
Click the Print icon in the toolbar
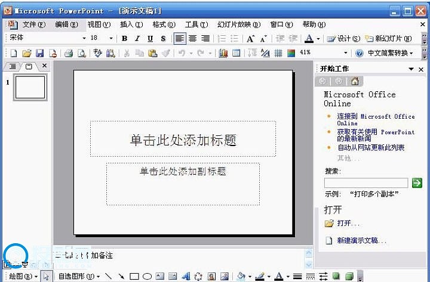[x=69, y=53]
